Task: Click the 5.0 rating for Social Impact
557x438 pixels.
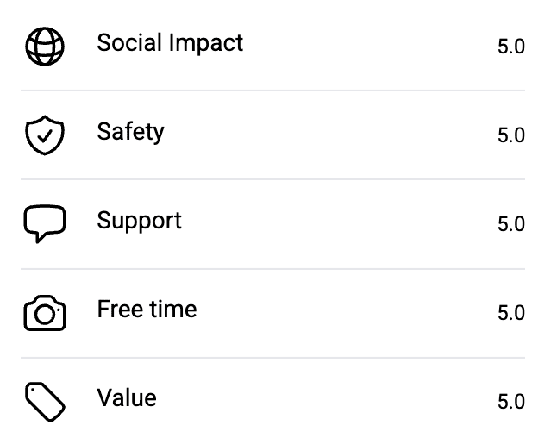Action: tap(510, 47)
